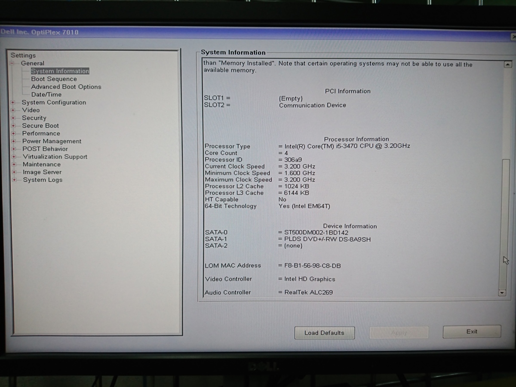Viewport: 516px width, 387px height.
Task: Click the Processor L3 Cache value 6144 KB
Action: pyautogui.click(x=296, y=193)
